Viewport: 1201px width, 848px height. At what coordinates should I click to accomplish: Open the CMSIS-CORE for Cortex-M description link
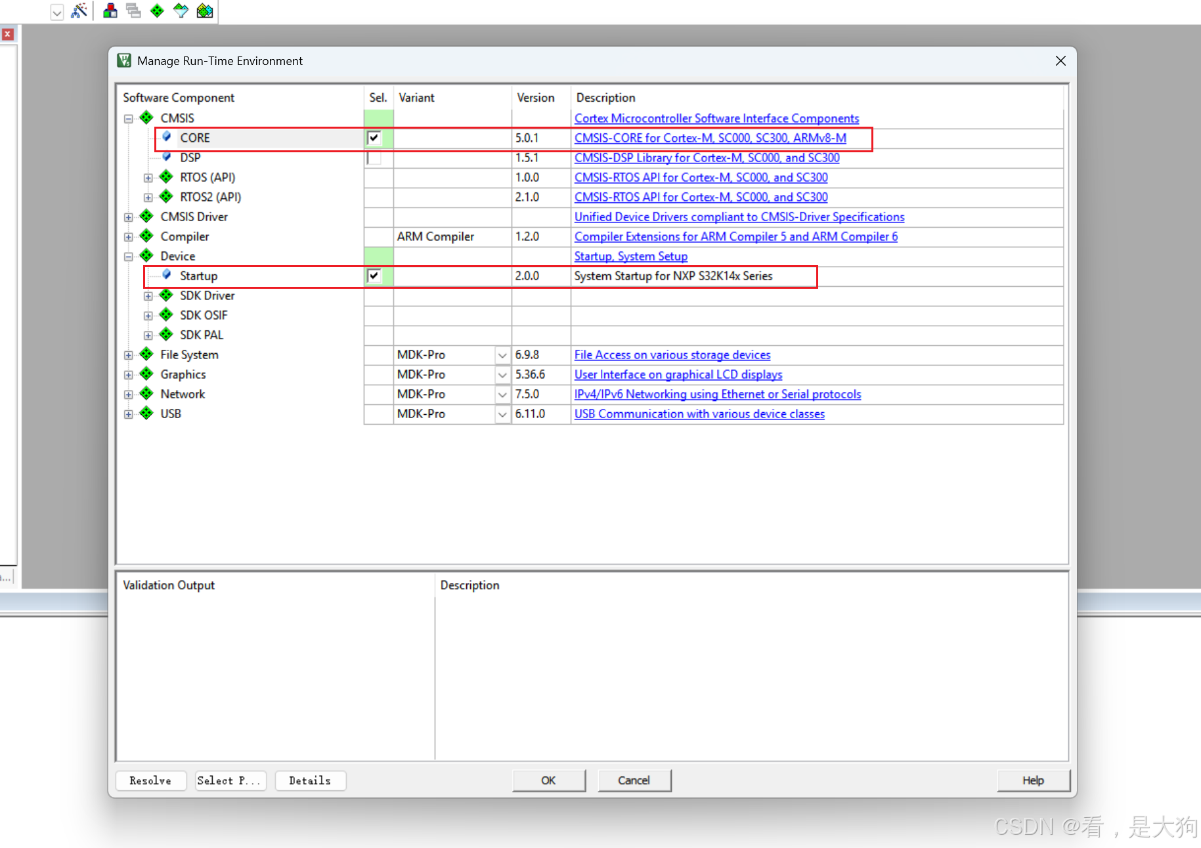pos(710,138)
